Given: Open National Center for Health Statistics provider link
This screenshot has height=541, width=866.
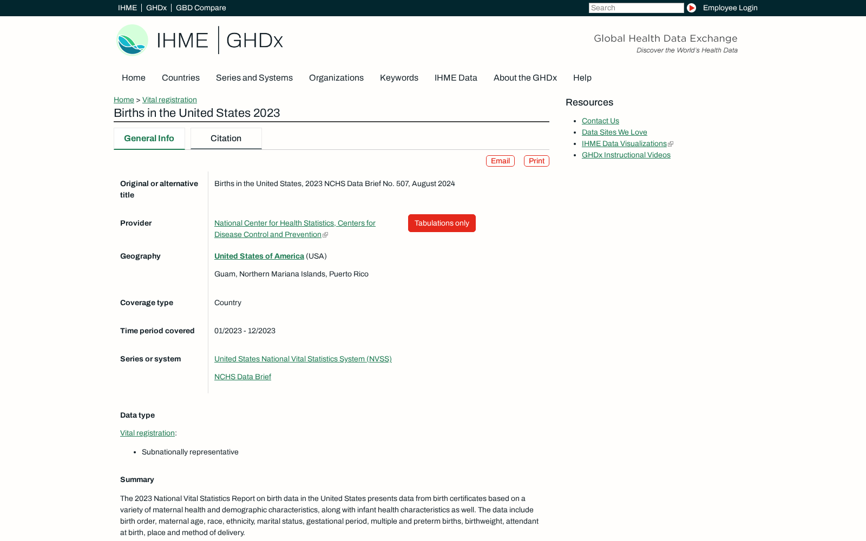Looking at the screenshot, I should (x=295, y=229).
